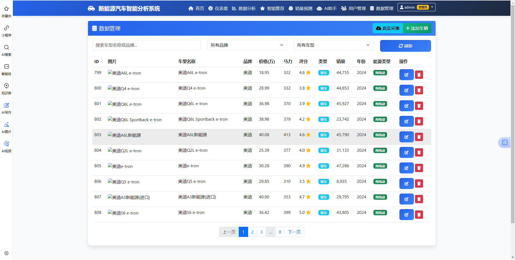The width and height of the screenshot is (515, 260).
Task: Open the AI写作 writing sidebar icon
Action: tap(6, 108)
